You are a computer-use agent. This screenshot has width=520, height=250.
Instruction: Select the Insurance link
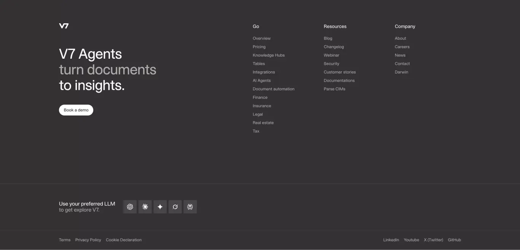tap(262, 106)
